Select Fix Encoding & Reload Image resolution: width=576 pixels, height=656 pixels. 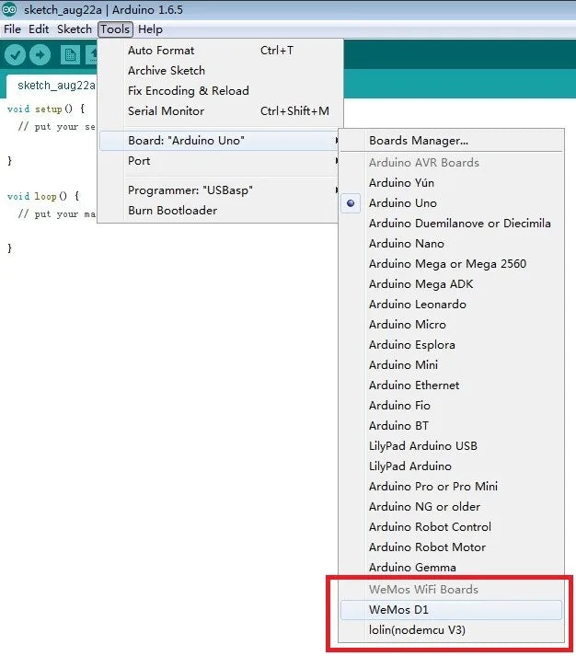[220, 91]
